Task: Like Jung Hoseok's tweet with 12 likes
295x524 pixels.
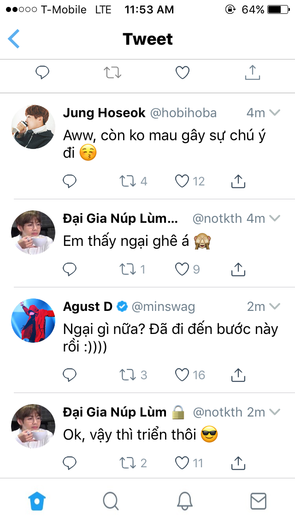Action: click(183, 182)
